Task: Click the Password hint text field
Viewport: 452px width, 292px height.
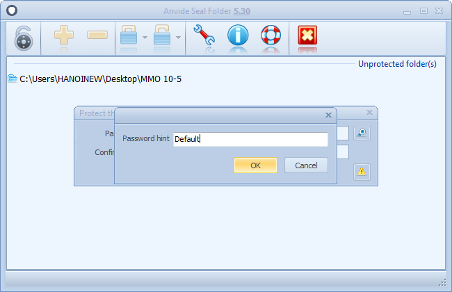Action: coord(250,139)
